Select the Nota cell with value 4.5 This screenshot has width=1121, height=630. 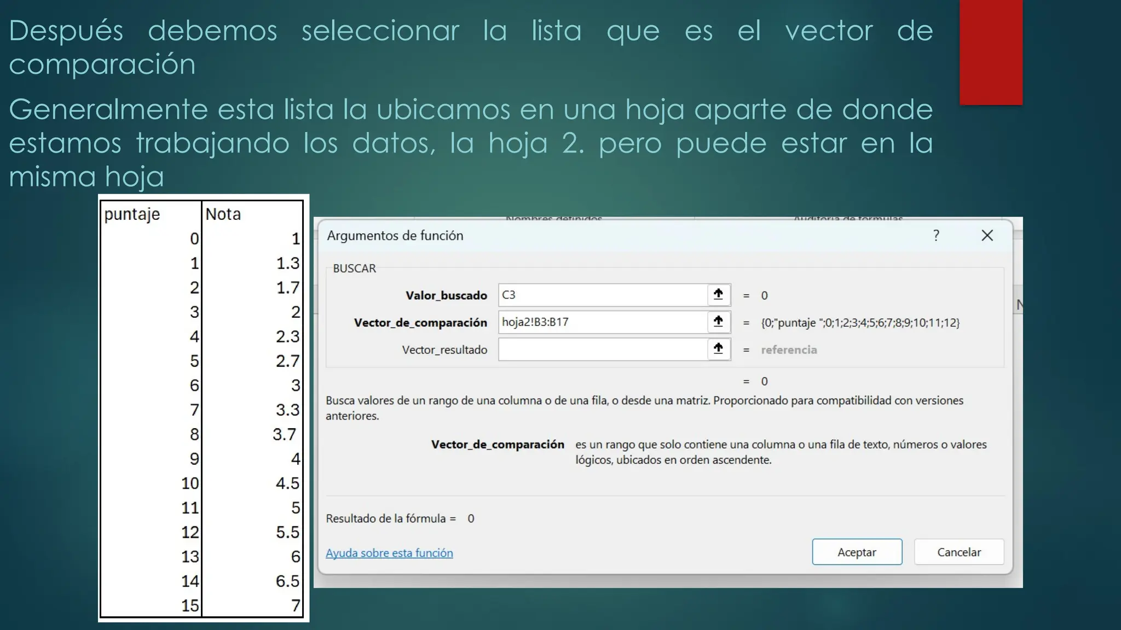point(252,483)
